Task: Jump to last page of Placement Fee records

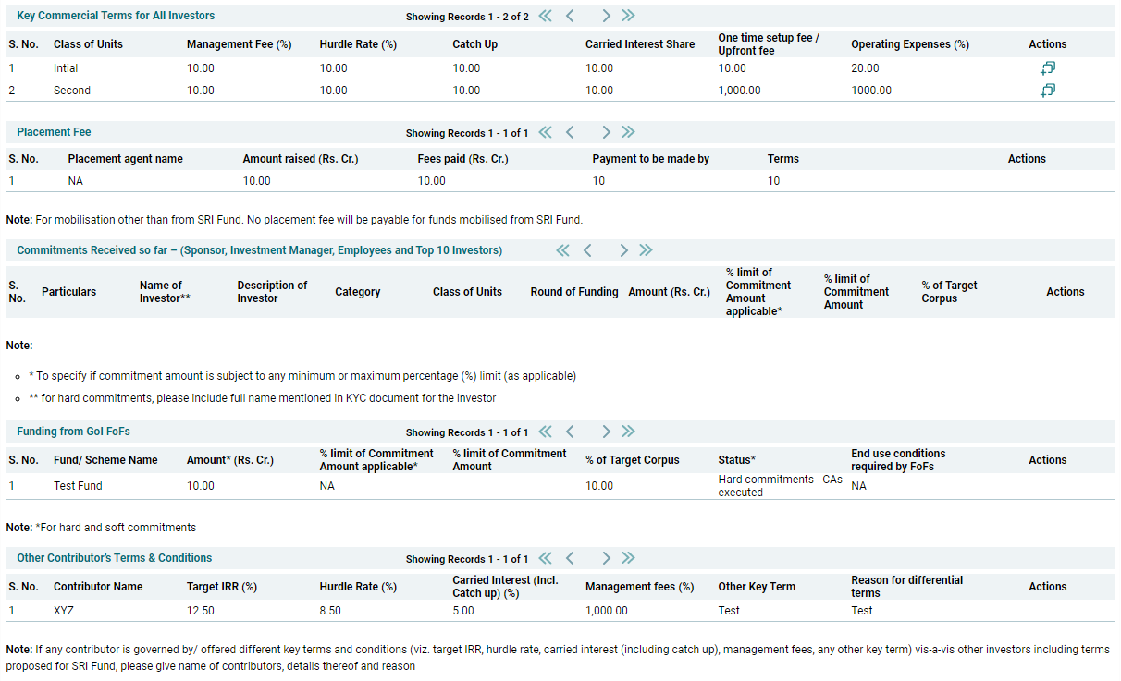Action: [629, 132]
